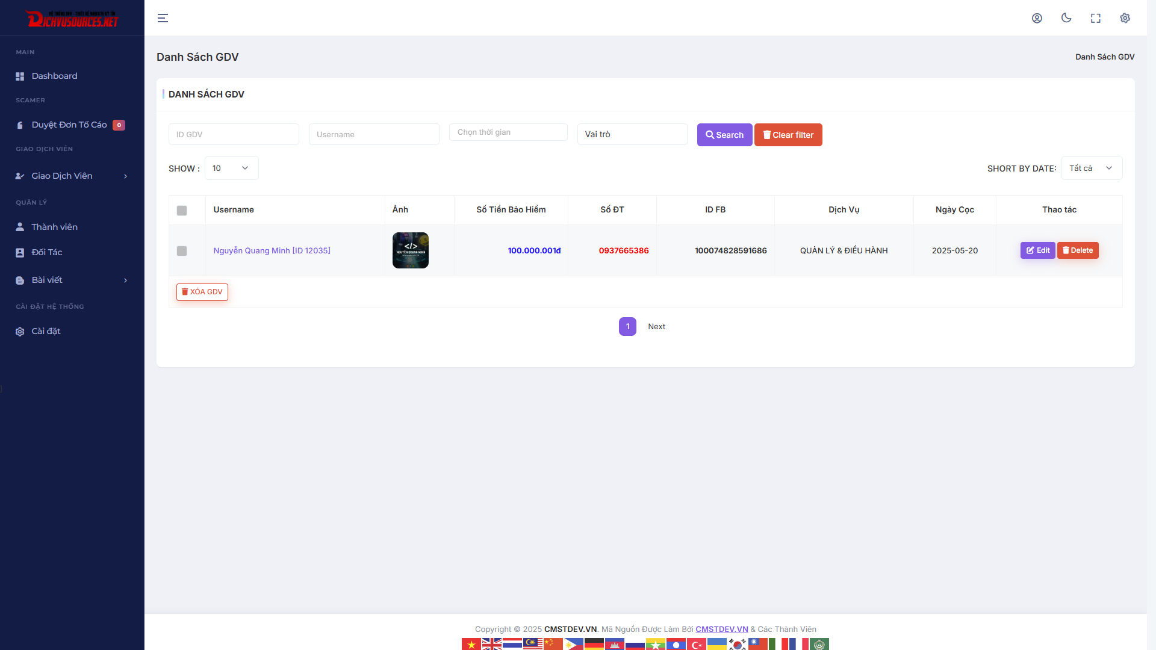Click the purple Search button
Viewport: 1156px width, 650px height.
coord(724,135)
